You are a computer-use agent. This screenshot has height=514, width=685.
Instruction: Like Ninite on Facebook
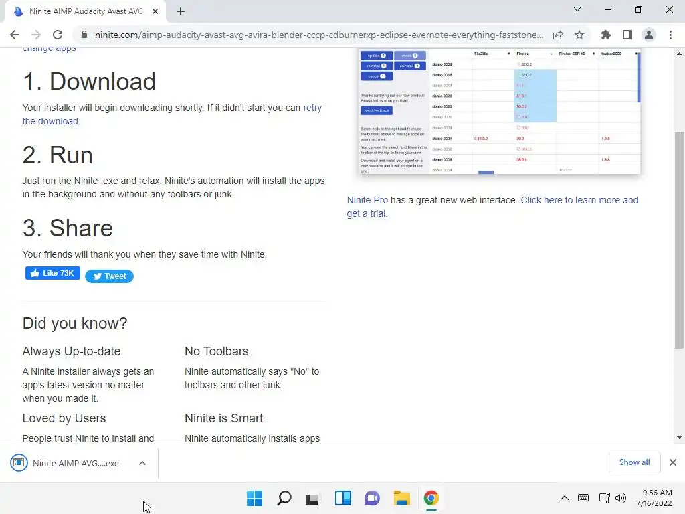point(52,273)
